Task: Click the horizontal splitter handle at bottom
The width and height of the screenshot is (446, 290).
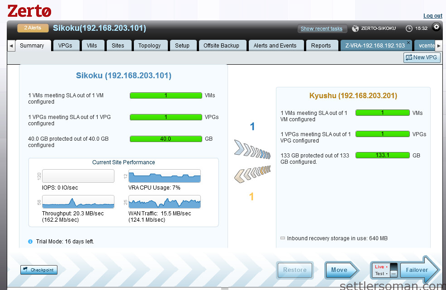Action: [225, 288]
